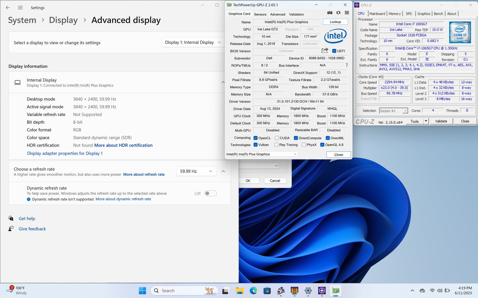This screenshot has width=478, height=298.
Task: Switch to the Sensors tab in GPU-Z
Action: (260, 14)
